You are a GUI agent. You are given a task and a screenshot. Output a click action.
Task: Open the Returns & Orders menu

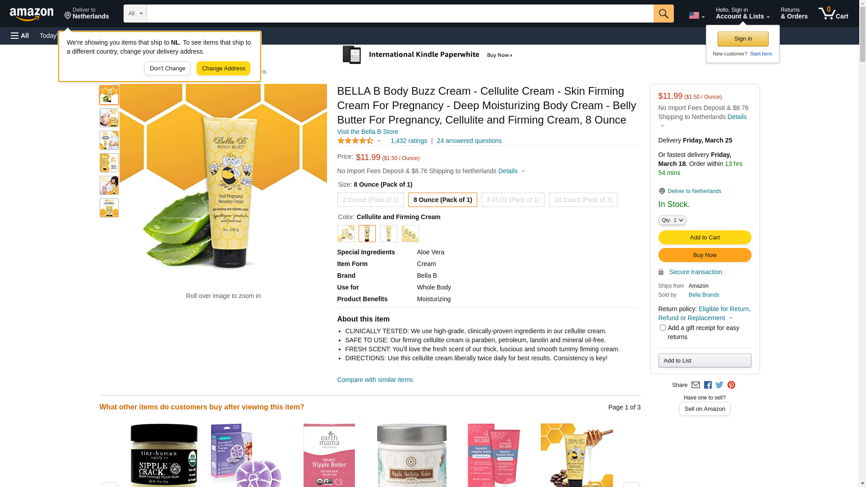tap(794, 14)
